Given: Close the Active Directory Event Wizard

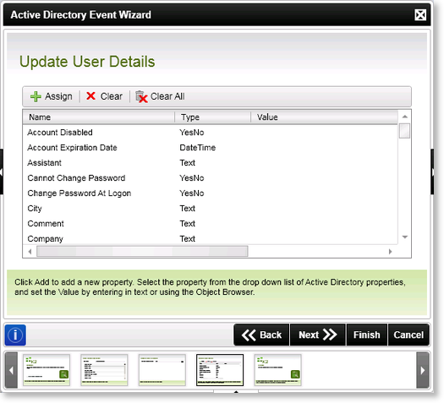Looking at the screenshot, I should coord(420,15).
